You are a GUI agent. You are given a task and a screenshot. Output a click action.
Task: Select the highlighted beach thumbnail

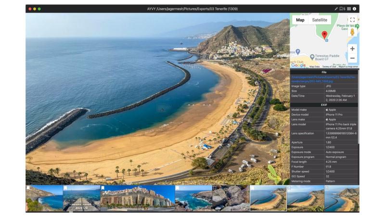coord(268,198)
